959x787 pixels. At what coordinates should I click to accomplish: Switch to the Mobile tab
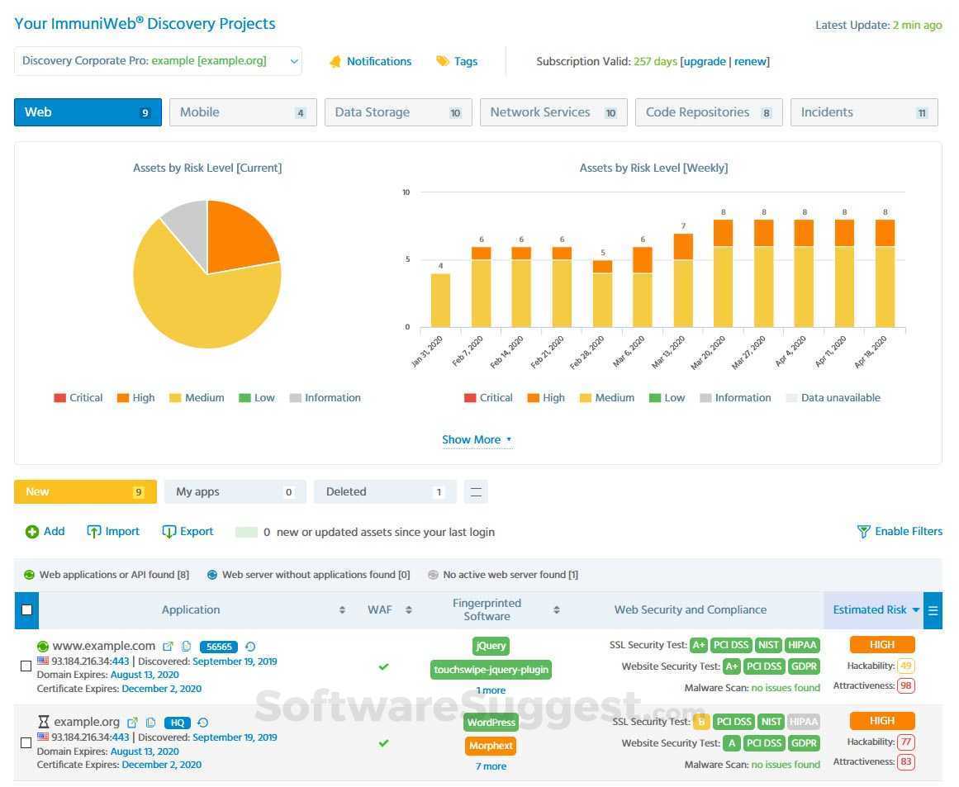243,112
